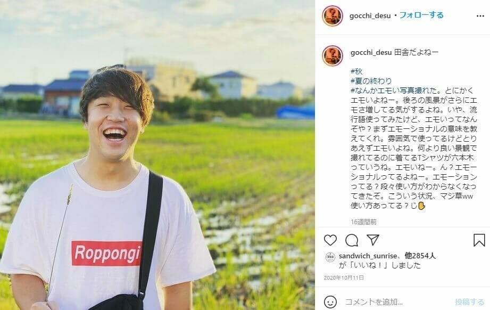Image resolution: width=490 pixels, height=310 pixels.
Task: Follow the account with フォローする
Action: [x=421, y=15]
